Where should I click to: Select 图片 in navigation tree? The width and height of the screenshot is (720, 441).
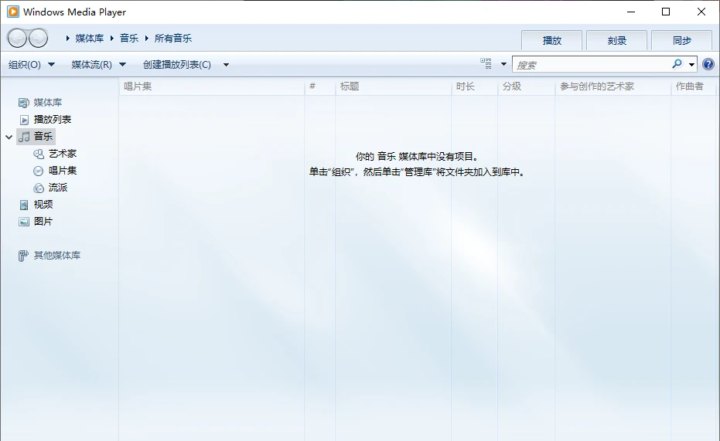tap(43, 222)
